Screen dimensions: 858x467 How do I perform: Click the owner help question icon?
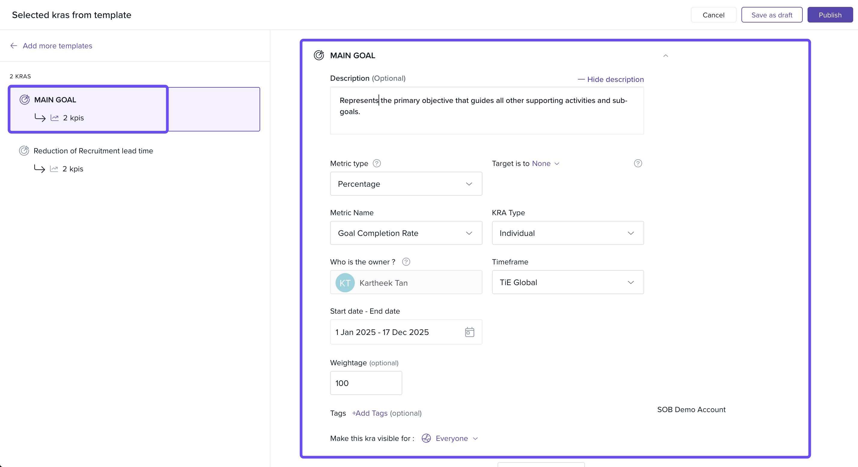click(x=406, y=262)
